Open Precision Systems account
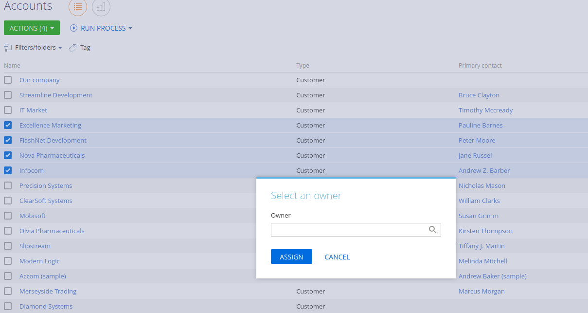This screenshot has width=588, height=313. [x=46, y=185]
